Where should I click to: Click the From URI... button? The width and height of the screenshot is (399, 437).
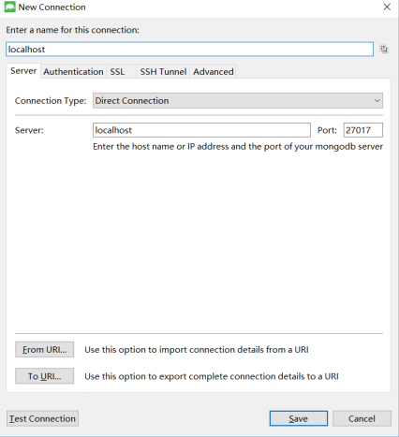pyautogui.click(x=45, y=350)
